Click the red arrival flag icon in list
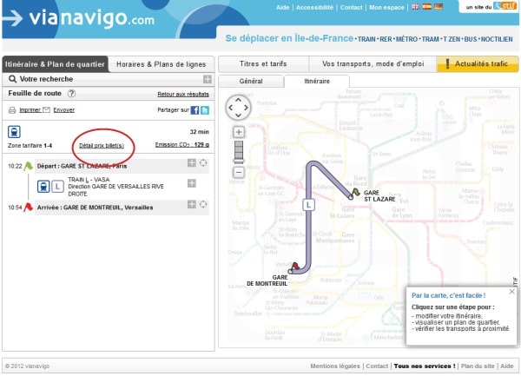Viewport: 521px width, 376px height. tap(29, 208)
